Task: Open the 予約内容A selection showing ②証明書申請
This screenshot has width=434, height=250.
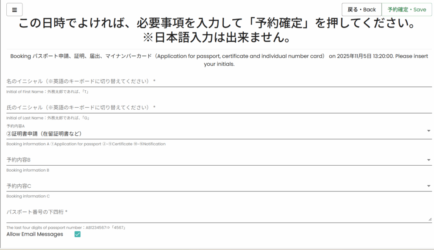Action: pos(212,133)
